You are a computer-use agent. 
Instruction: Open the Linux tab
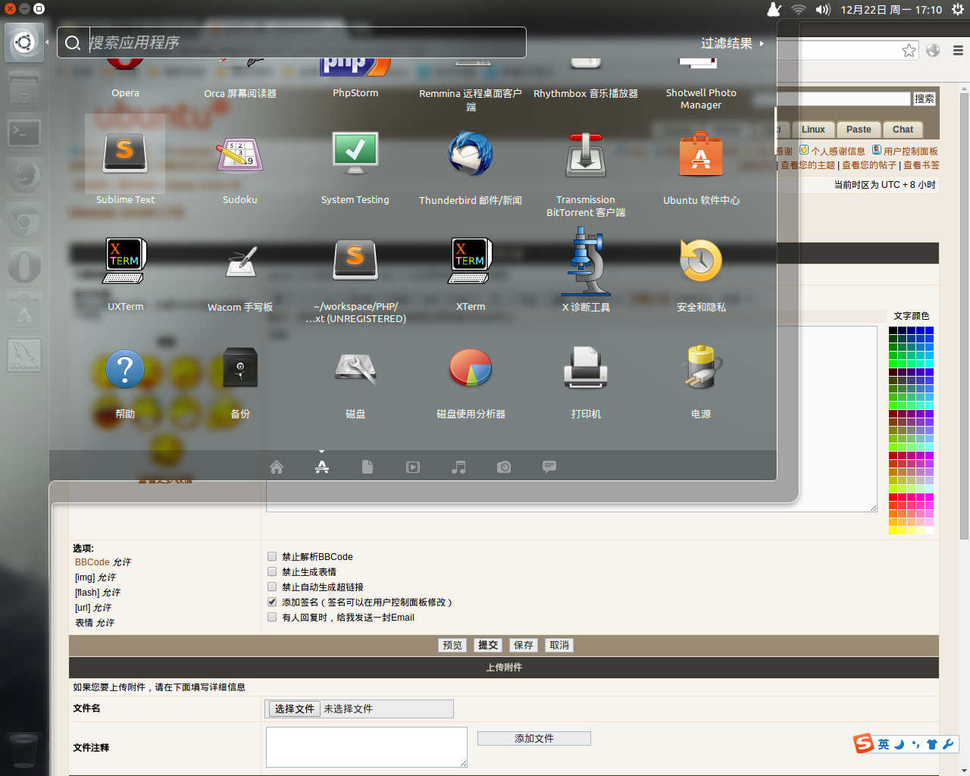pyautogui.click(x=813, y=129)
